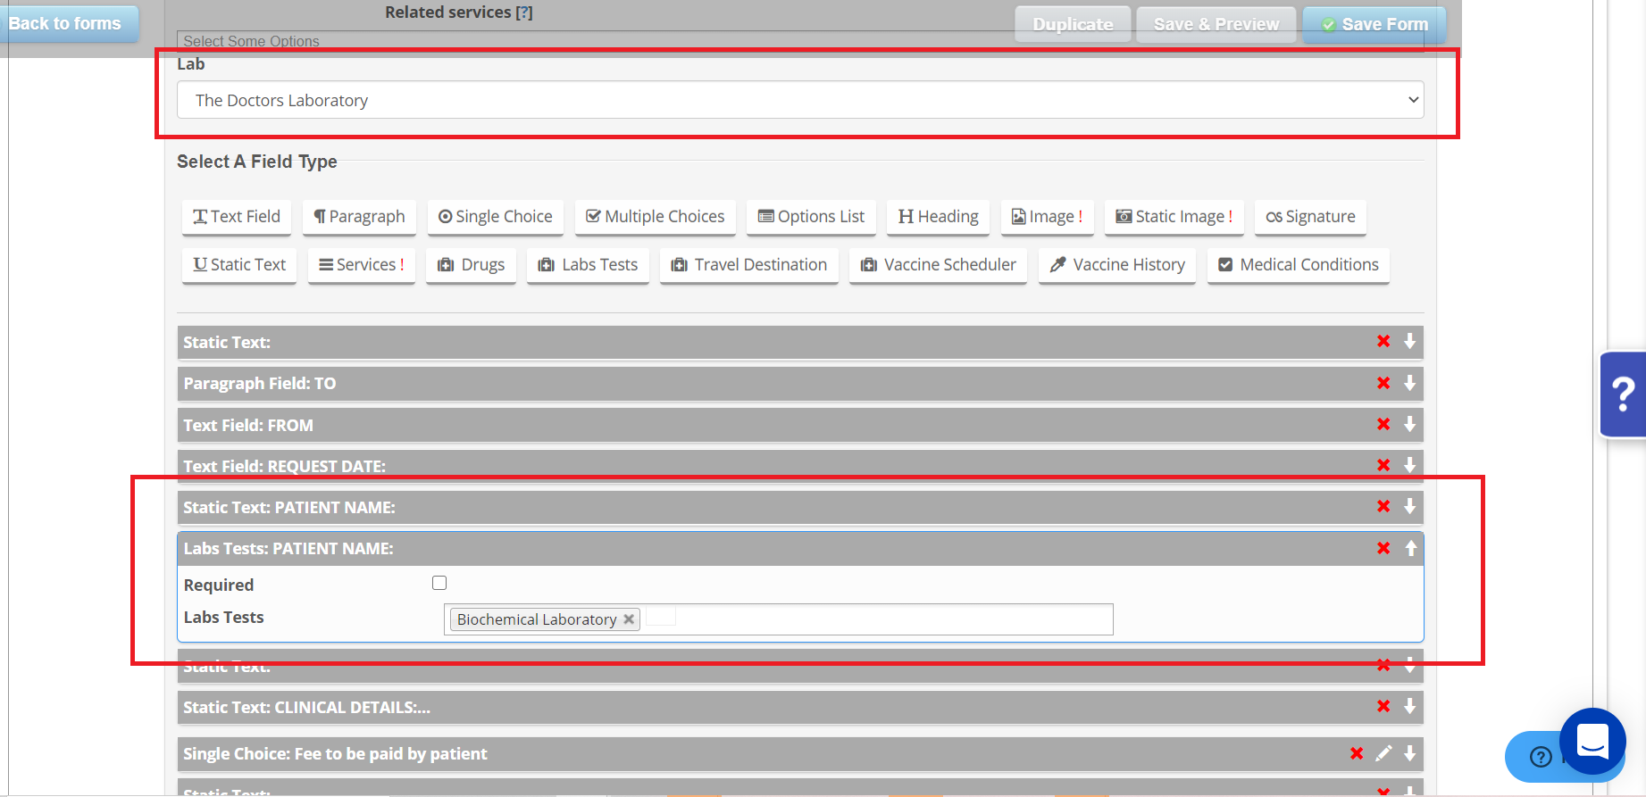
Task: Duplicate the form
Action: pyautogui.click(x=1073, y=24)
